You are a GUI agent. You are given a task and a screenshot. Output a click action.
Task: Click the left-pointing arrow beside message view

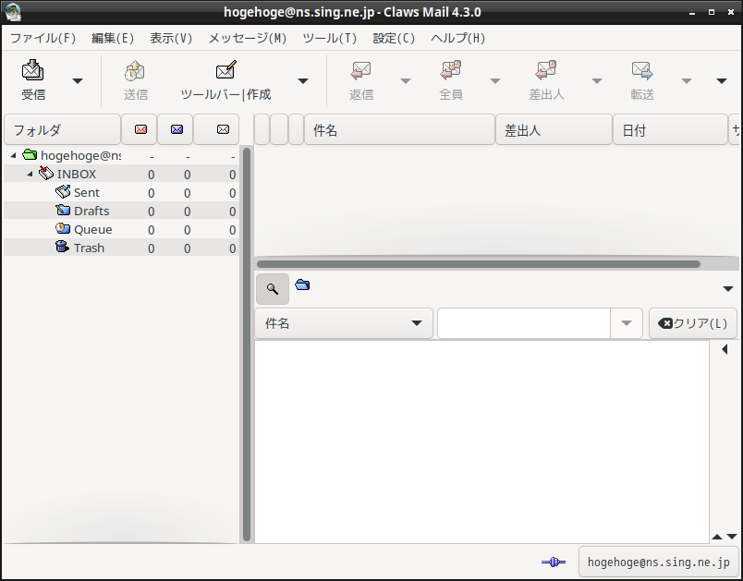tap(725, 349)
